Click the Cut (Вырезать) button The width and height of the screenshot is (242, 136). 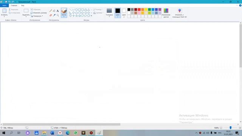click(x=14, y=9)
